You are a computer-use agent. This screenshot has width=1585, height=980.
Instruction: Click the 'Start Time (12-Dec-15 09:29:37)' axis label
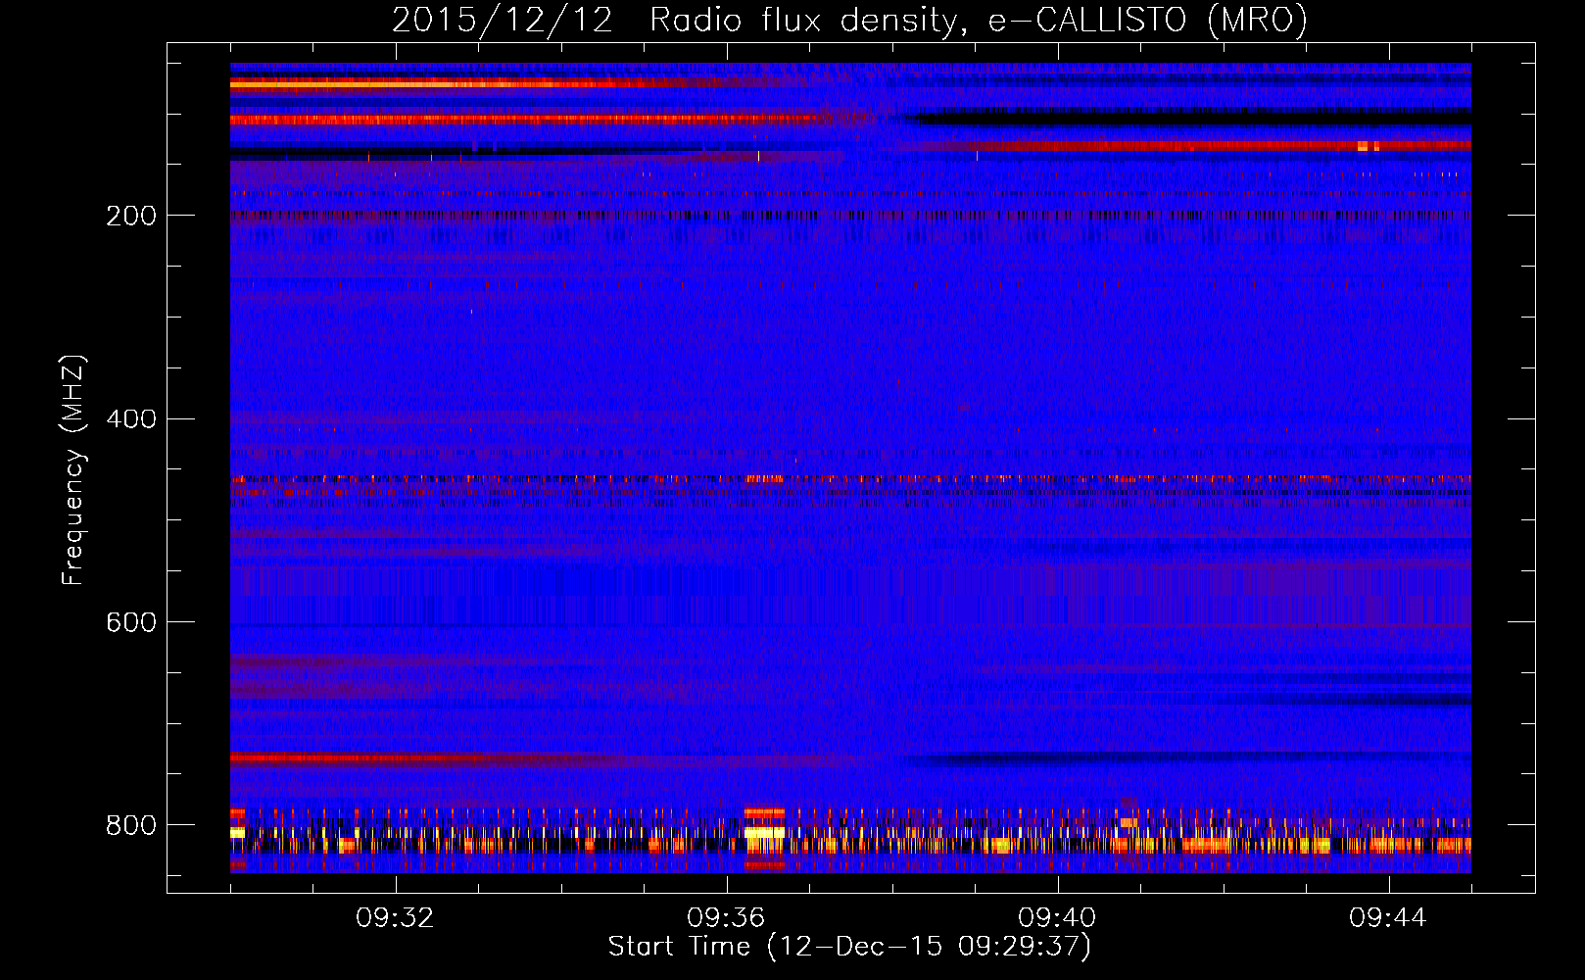[849, 947]
